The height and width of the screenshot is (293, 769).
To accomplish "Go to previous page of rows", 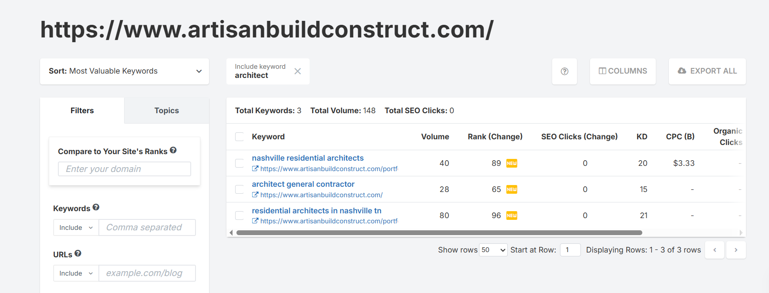I will coord(715,250).
